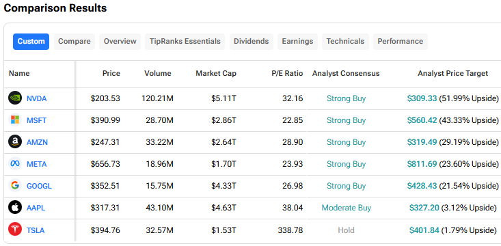
Task: Open the GOOGL ticker link
Action: pyautogui.click(x=39, y=186)
